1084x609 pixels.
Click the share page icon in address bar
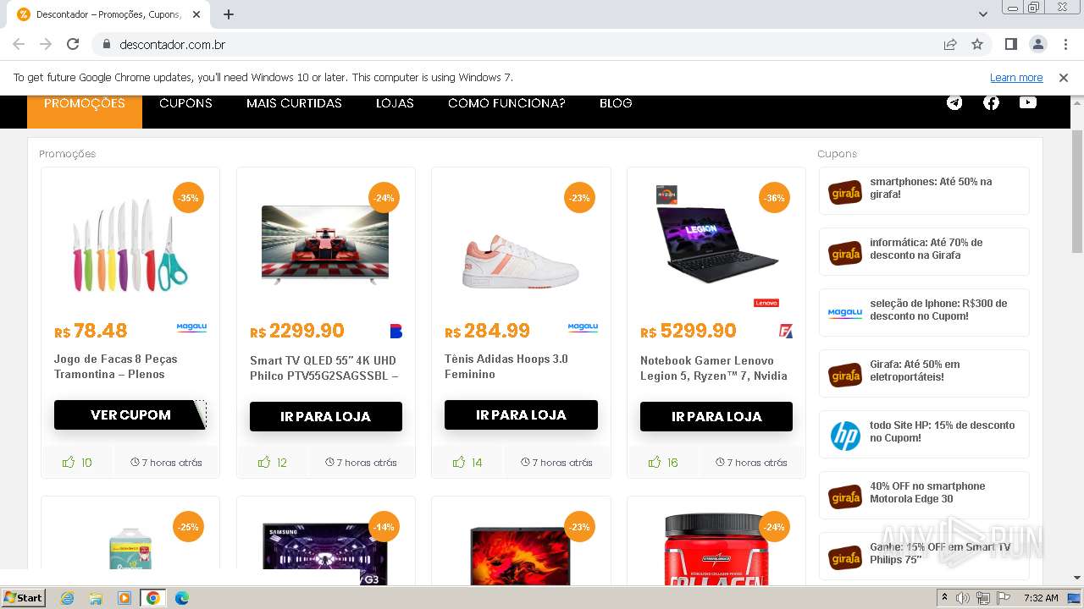click(950, 44)
